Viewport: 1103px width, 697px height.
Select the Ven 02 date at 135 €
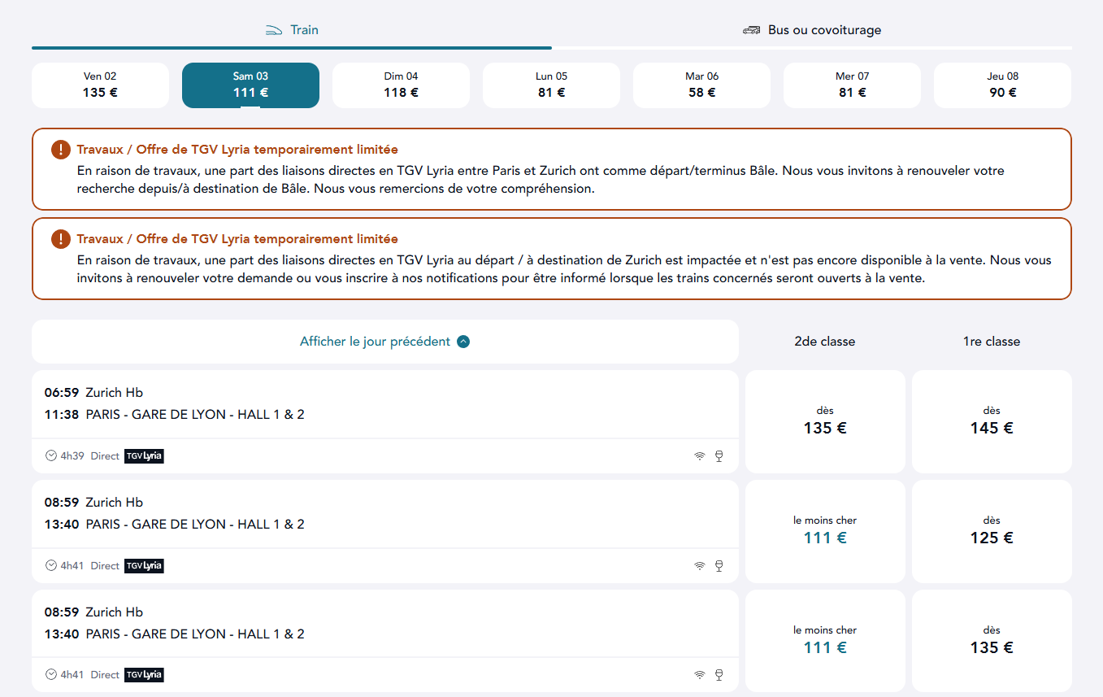tap(100, 85)
